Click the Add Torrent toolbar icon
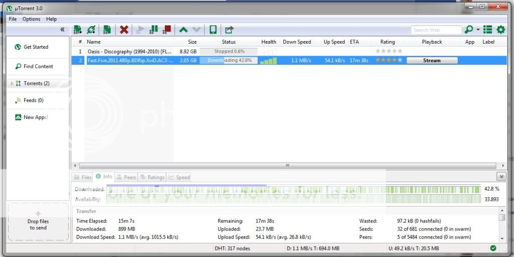Viewport: 514px width, 257px height. [77, 30]
